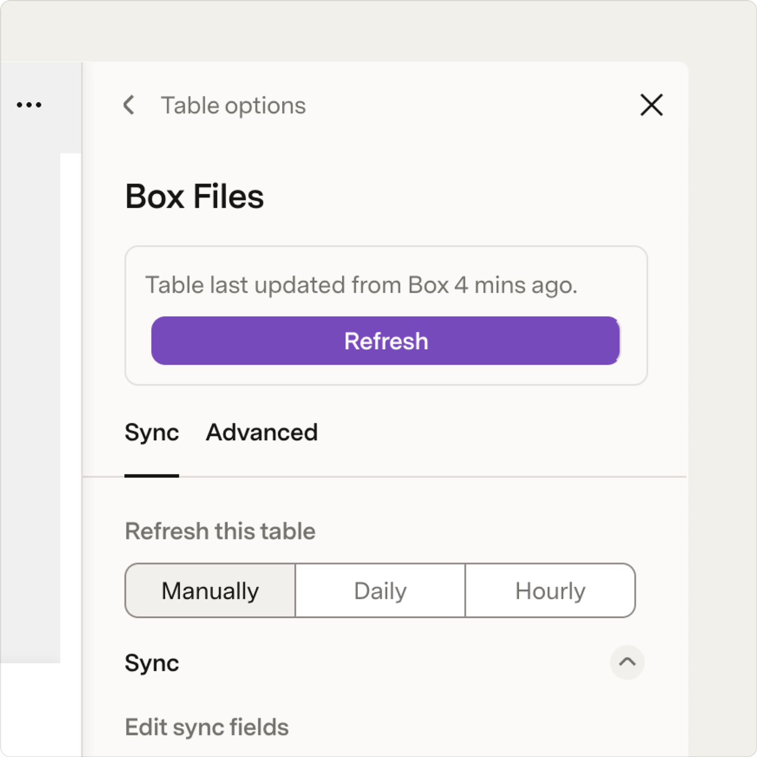Switch to the Advanced tab
This screenshot has height=757, width=757.
click(x=262, y=433)
